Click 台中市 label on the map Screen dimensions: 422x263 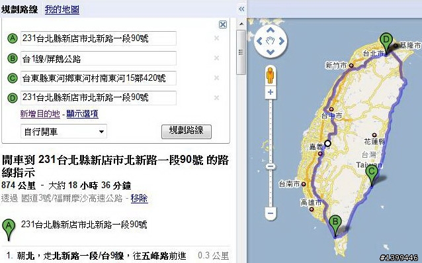pos(332,116)
